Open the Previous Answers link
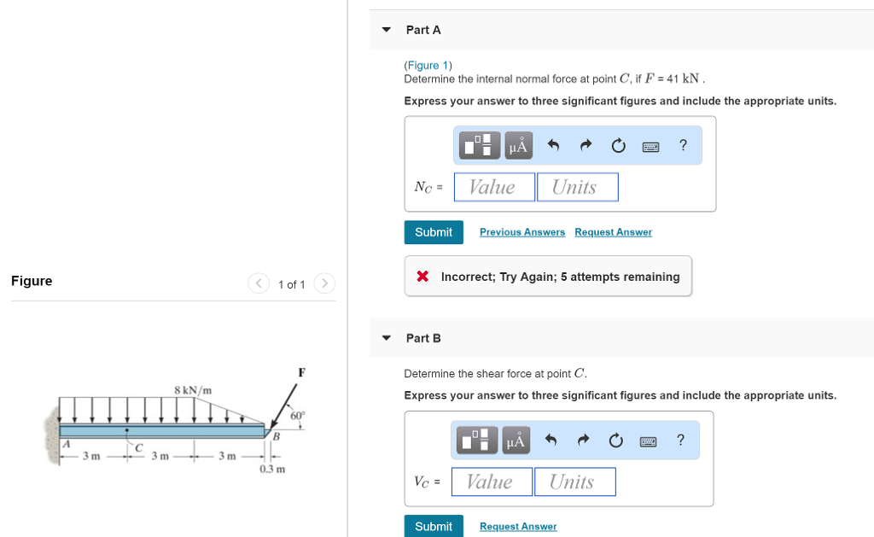Viewport: 874px width, 537px height. tap(522, 232)
